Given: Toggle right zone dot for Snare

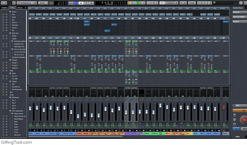Looking at the screenshot, I should point(6,17).
